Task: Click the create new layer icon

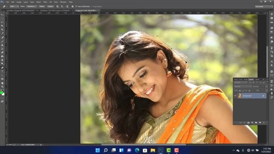Action: click(x=260, y=123)
